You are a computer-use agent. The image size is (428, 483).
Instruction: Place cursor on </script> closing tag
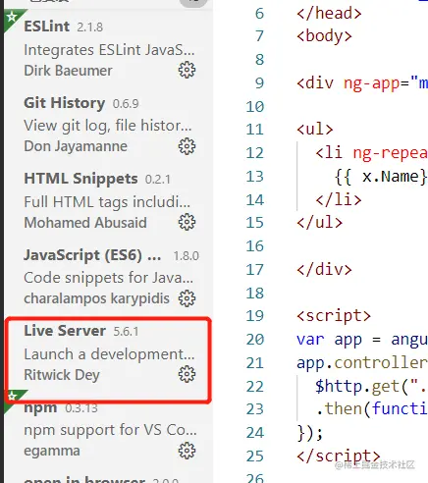339,456
